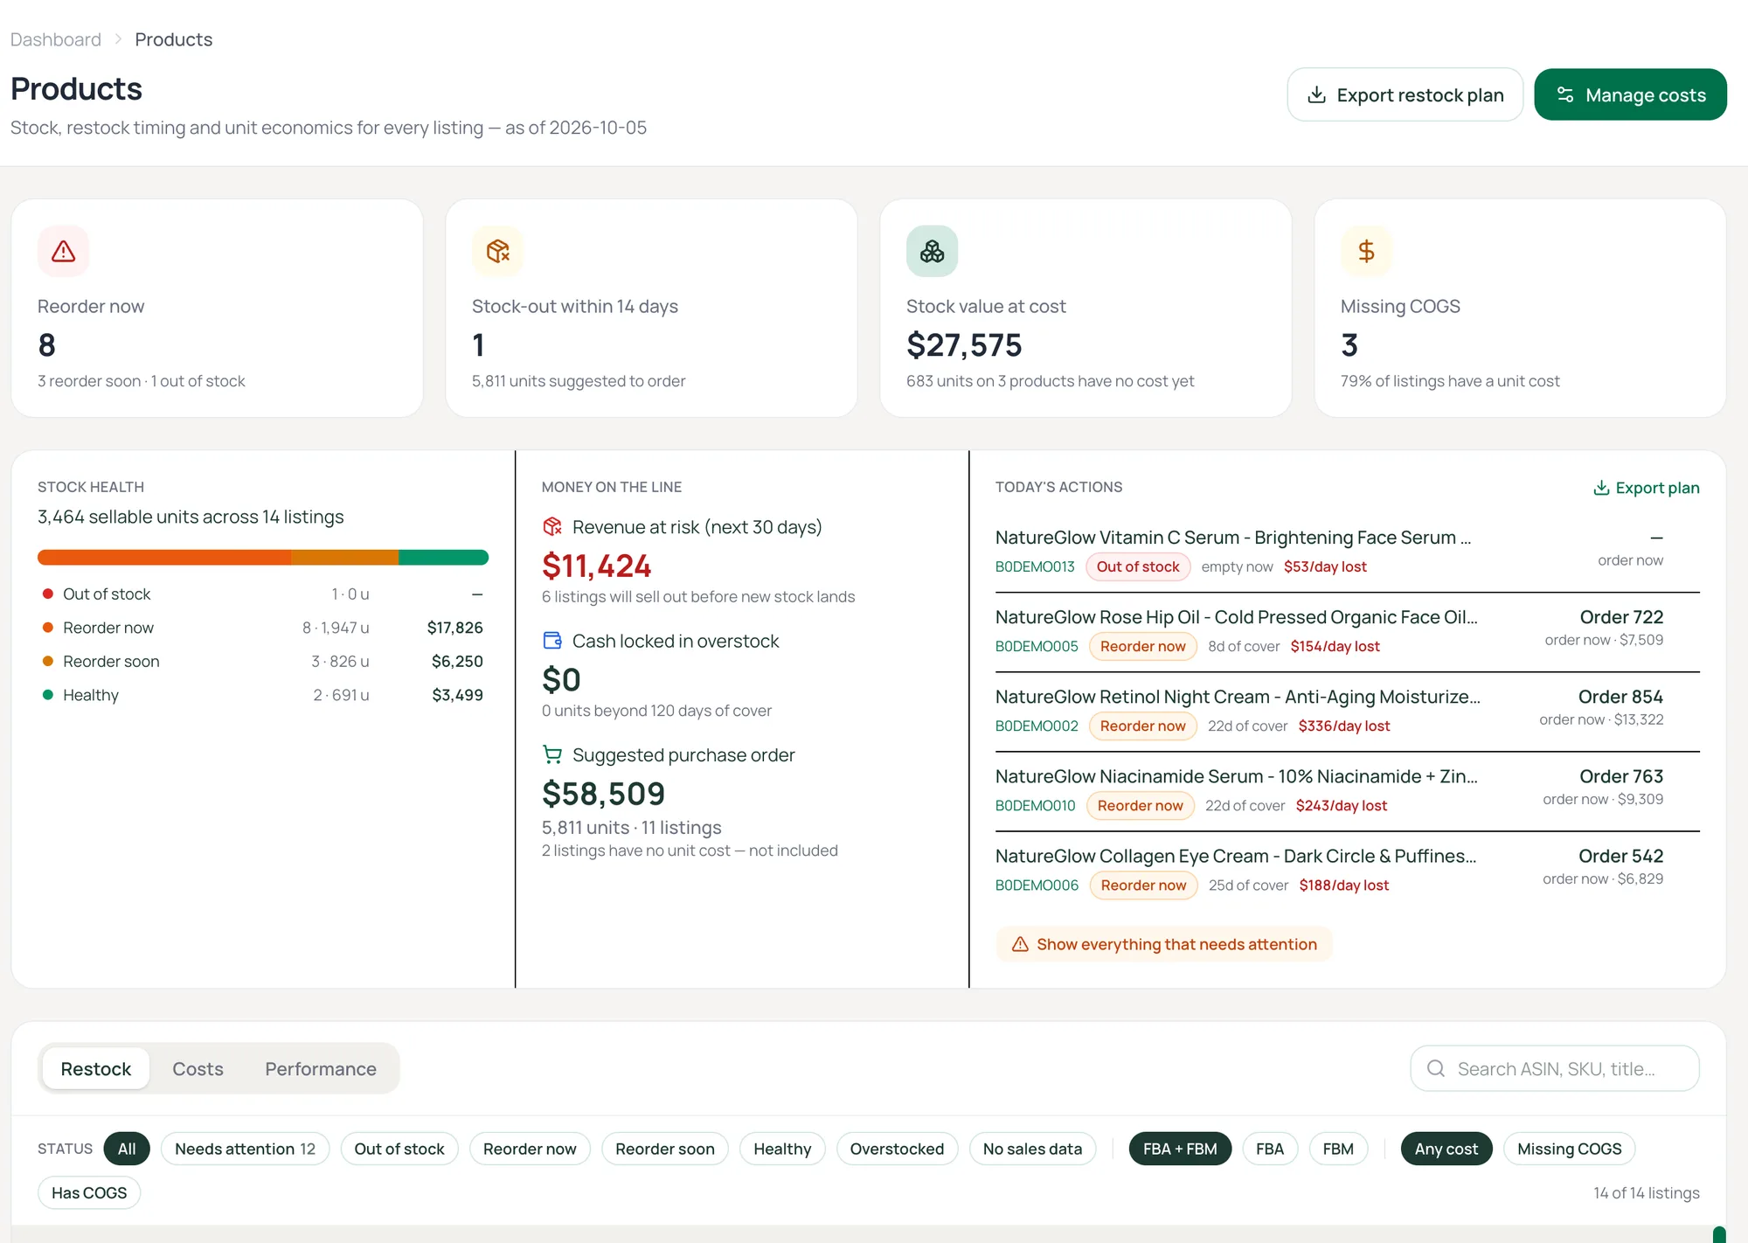Click the download icon in Export restock plan
Image resolution: width=1748 pixels, height=1243 pixels.
click(x=1317, y=94)
